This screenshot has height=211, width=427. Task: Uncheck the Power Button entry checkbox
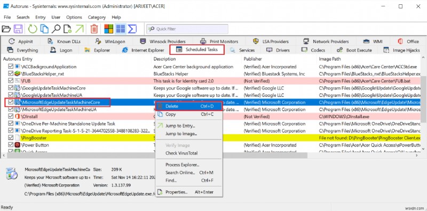click(11, 145)
